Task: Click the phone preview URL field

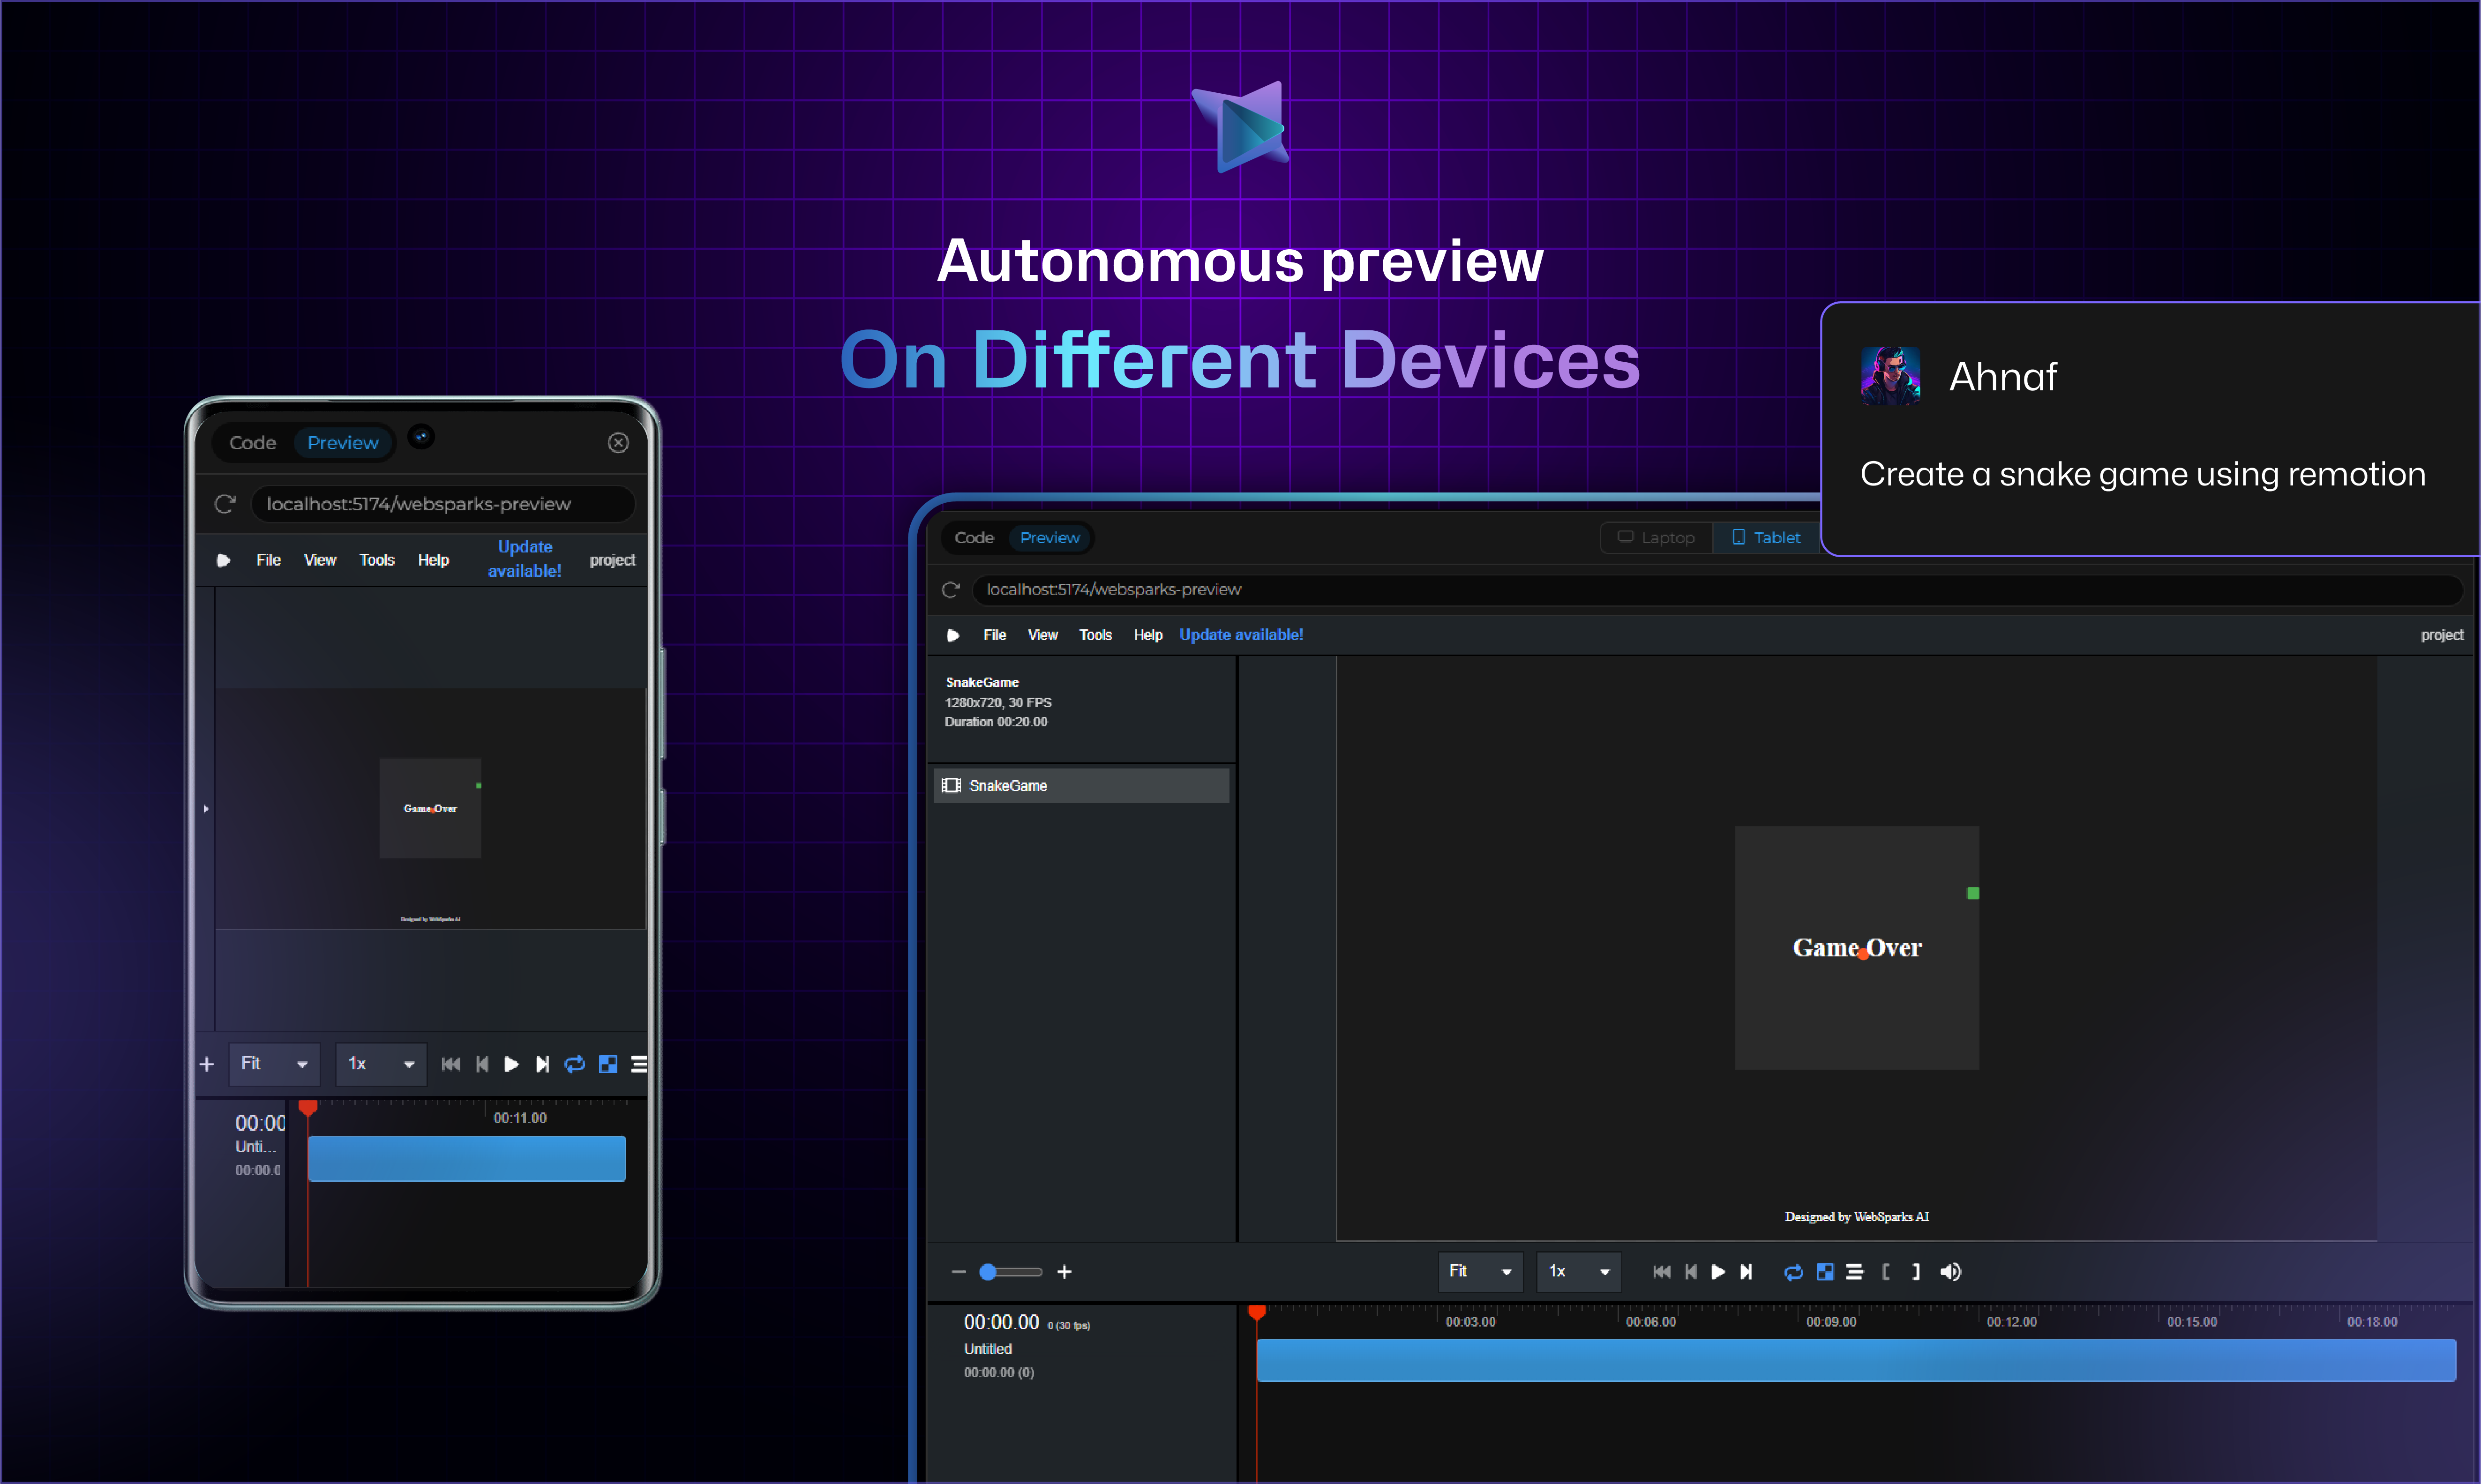Action: tap(443, 504)
